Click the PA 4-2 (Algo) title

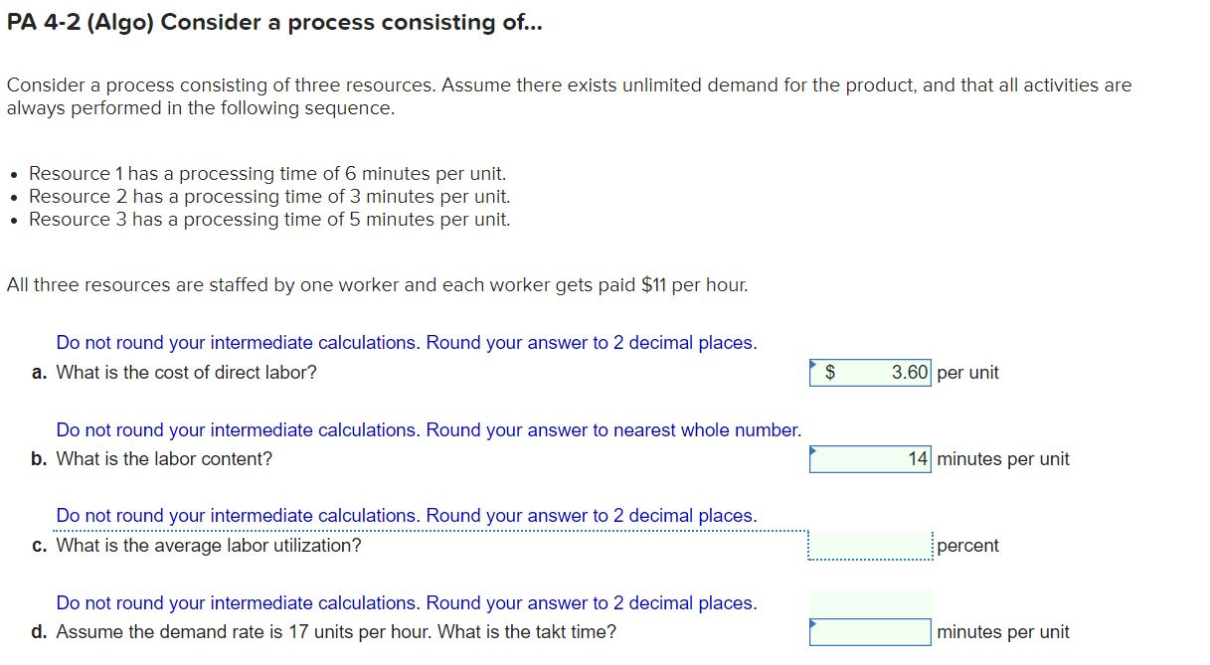click(273, 22)
